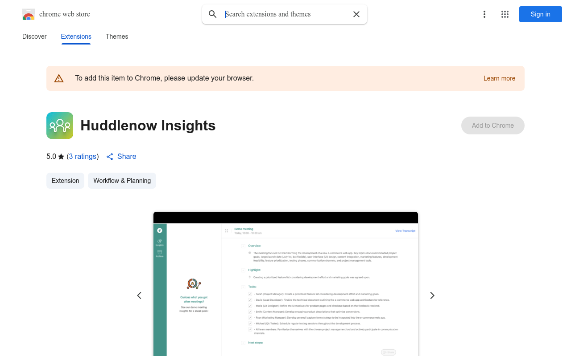
Task: Open the Google apps grid
Action: [x=505, y=14]
